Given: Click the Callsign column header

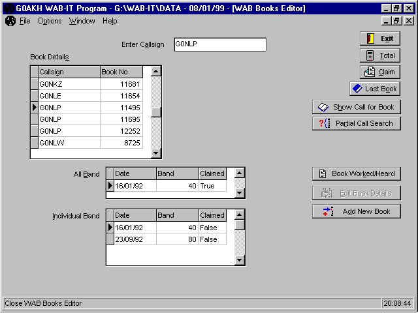Looking at the screenshot, I should (69, 72).
